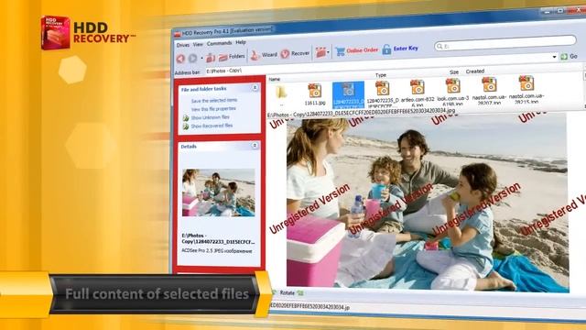Select the artleo.com-832 file icon
Screen dimensions: 586x330
pyautogui.click(x=418, y=87)
